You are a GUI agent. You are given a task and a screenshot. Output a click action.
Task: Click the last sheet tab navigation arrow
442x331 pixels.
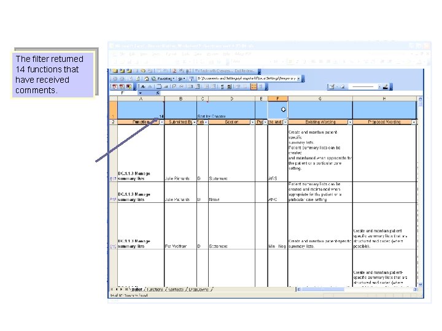point(126,289)
